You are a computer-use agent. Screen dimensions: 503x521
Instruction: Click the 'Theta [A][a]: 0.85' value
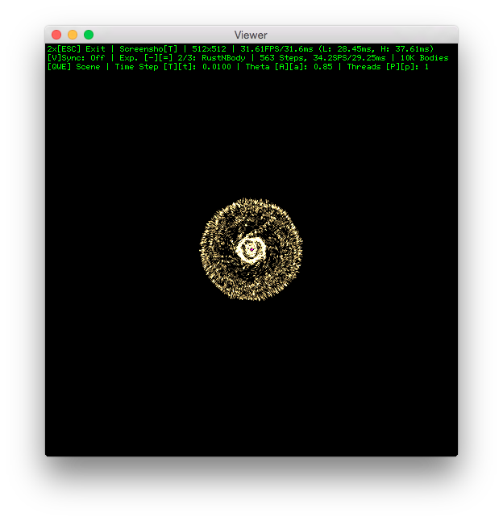(x=289, y=67)
